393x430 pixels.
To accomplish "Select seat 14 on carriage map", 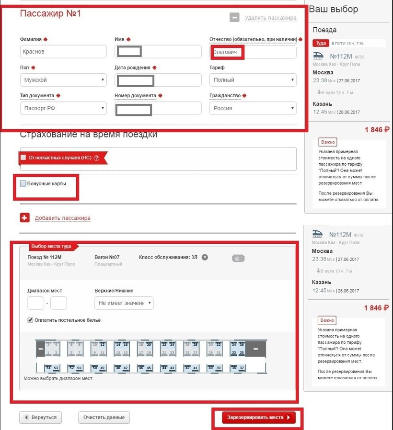I will (x=118, y=344).
